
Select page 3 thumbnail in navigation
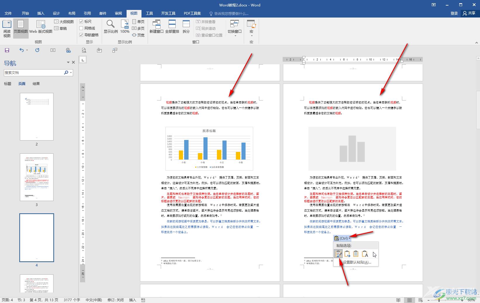click(37, 177)
